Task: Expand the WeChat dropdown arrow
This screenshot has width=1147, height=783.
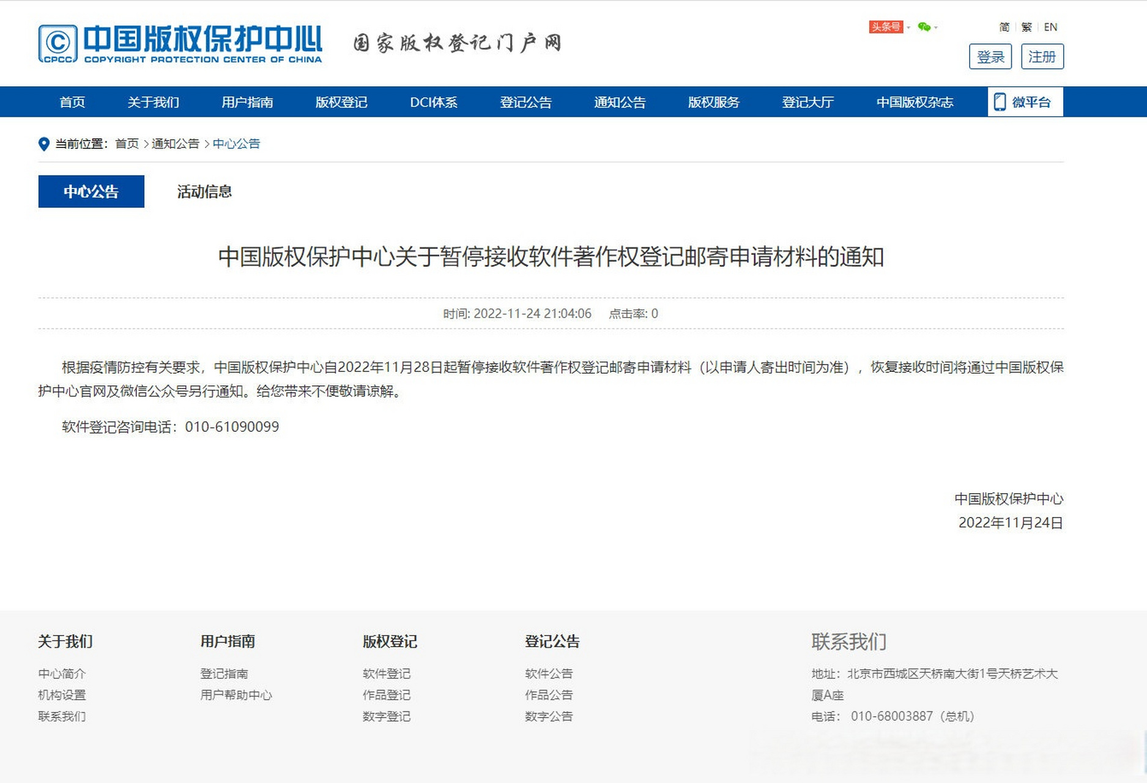Action: [936, 28]
